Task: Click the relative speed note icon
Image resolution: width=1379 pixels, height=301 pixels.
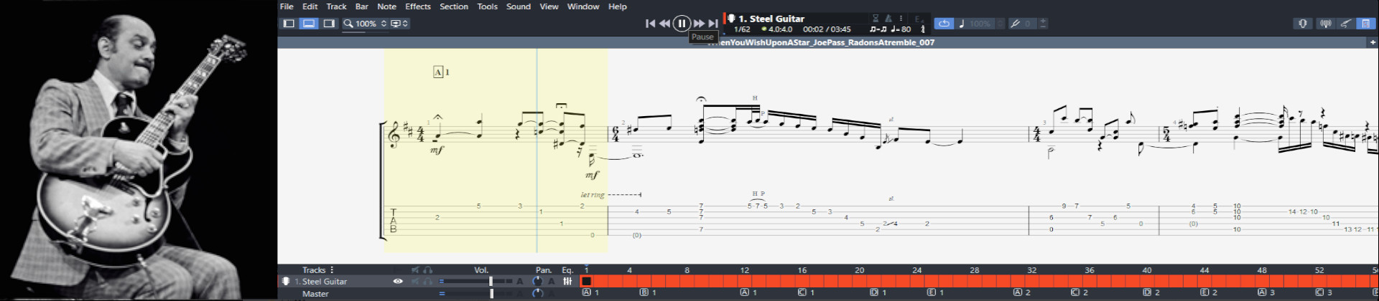Action: click(x=962, y=24)
